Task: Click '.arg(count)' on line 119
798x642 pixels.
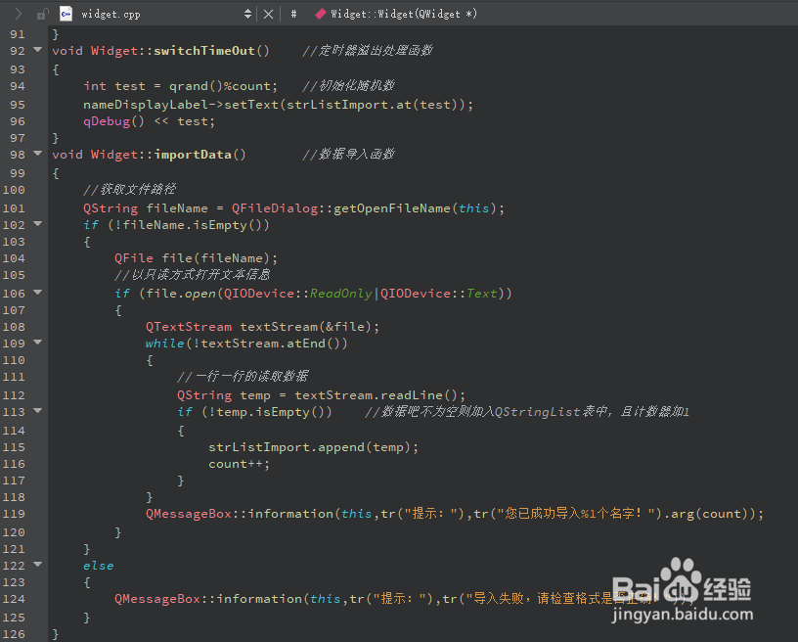Action: tap(705, 514)
